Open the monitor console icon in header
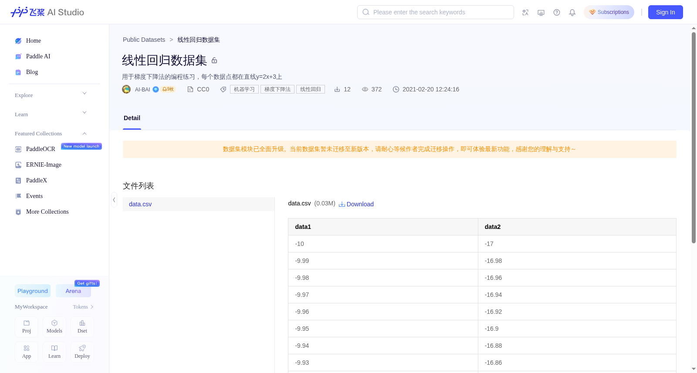 541,12
